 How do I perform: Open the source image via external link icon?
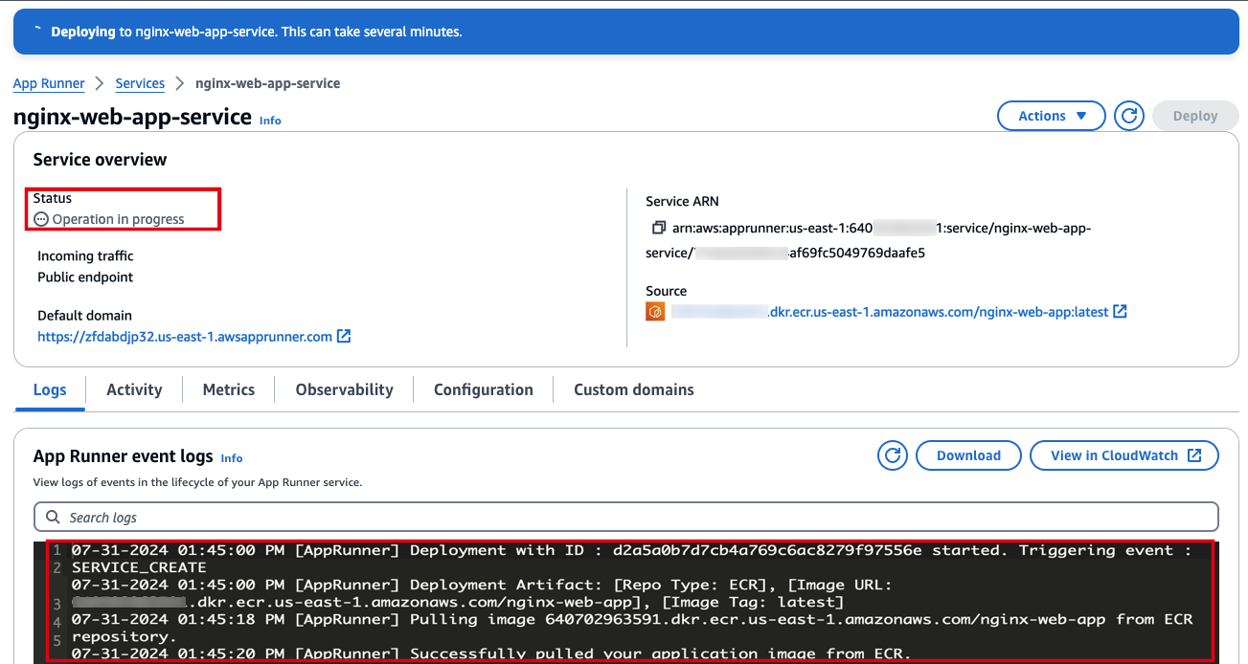1119,311
